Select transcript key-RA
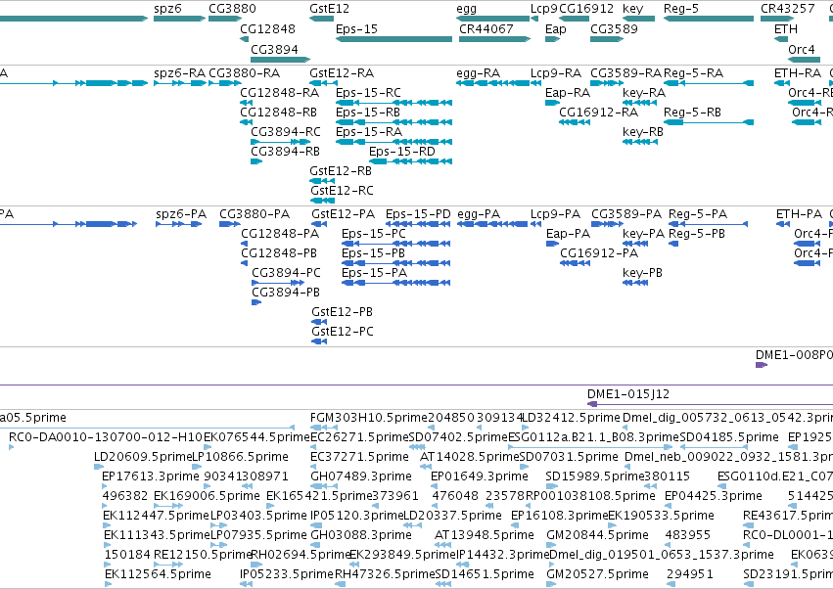Image resolution: width=833 pixels, height=589 pixels. [x=639, y=103]
